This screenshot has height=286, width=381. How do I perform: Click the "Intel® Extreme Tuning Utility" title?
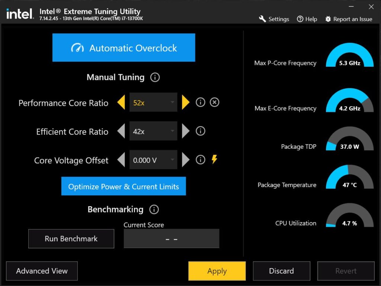90,12
